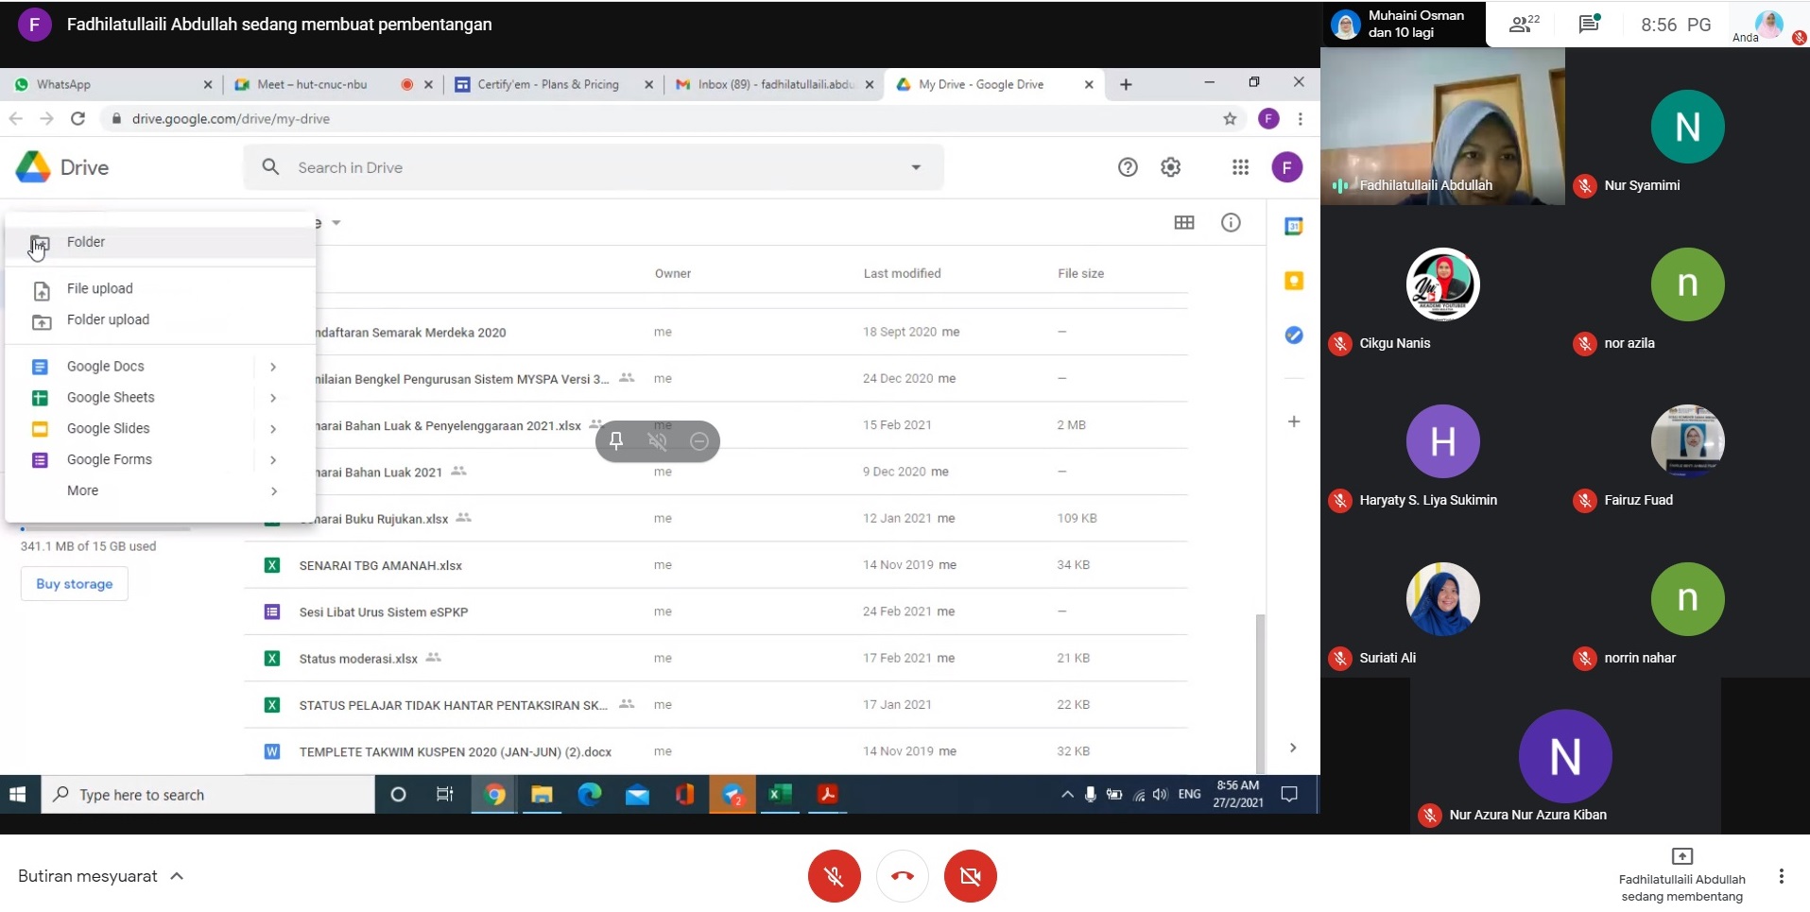
Task: Pin the presentation tile in Meet
Action: pyautogui.click(x=616, y=441)
